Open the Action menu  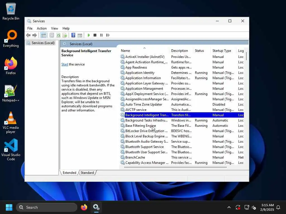click(x=42, y=28)
